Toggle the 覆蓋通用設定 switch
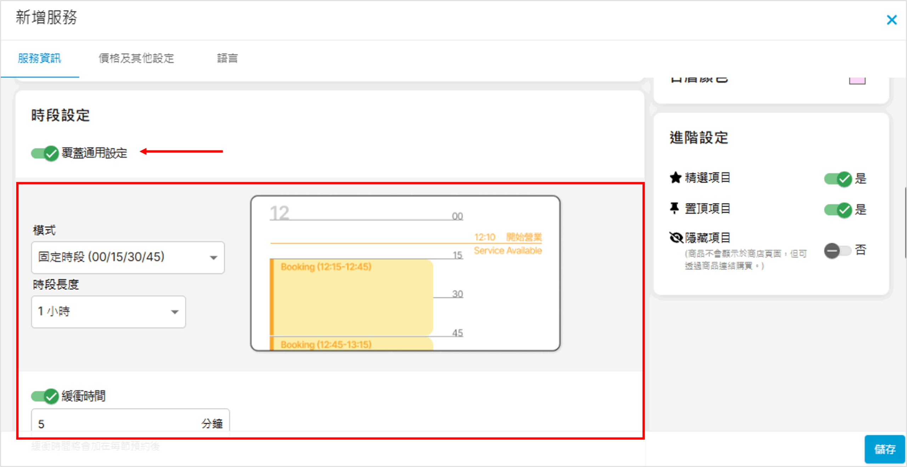 coord(45,153)
